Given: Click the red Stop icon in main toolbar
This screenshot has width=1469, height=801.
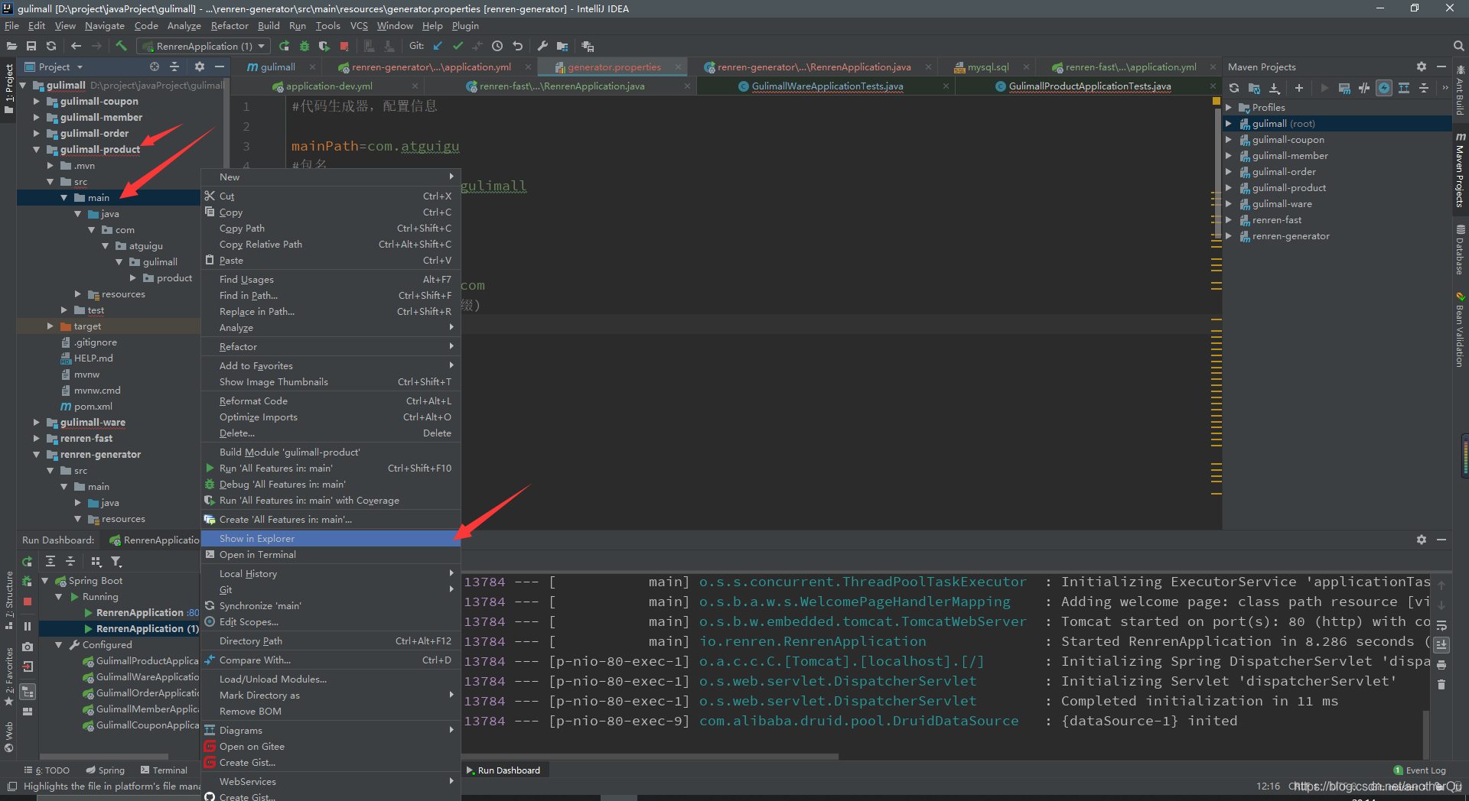Looking at the screenshot, I should pos(344,46).
